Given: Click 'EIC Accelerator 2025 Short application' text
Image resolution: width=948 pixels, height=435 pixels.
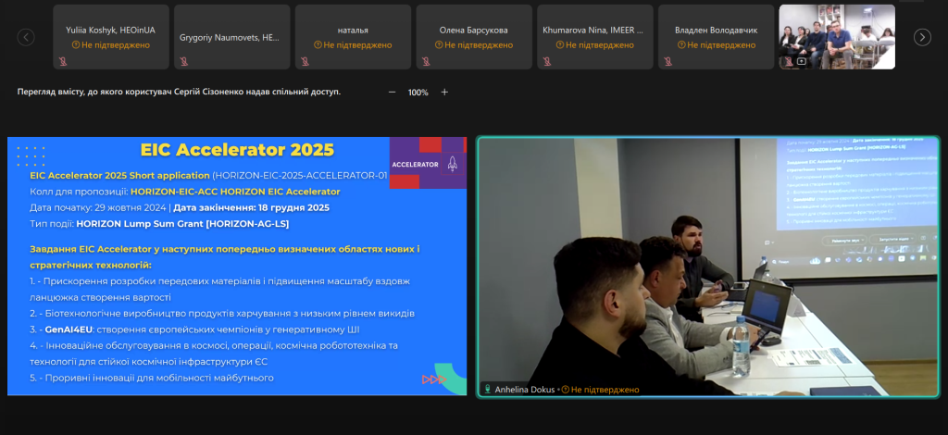Looking at the screenshot, I should pyautogui.click(x=119, y=175).
